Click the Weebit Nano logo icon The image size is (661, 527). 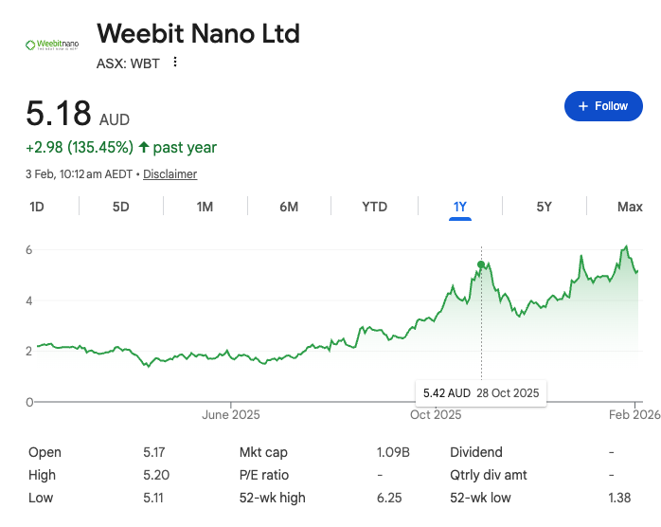(51, 45)
